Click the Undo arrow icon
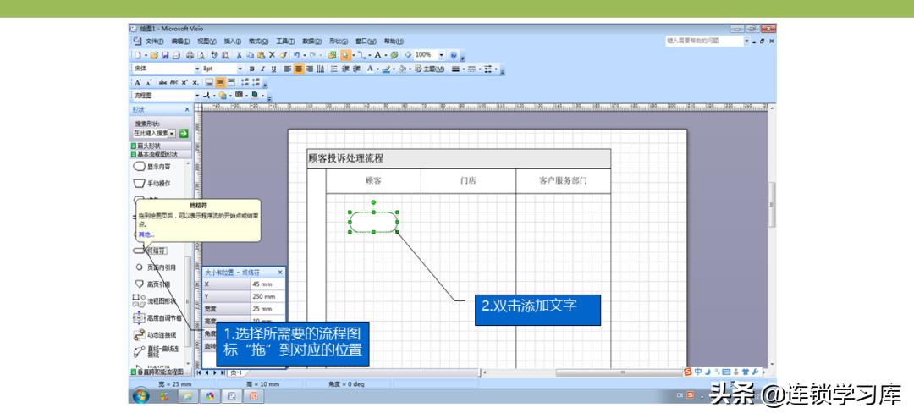Image resolution: width=914 pixels, height=419 pixels. click(x=297, y=55)
